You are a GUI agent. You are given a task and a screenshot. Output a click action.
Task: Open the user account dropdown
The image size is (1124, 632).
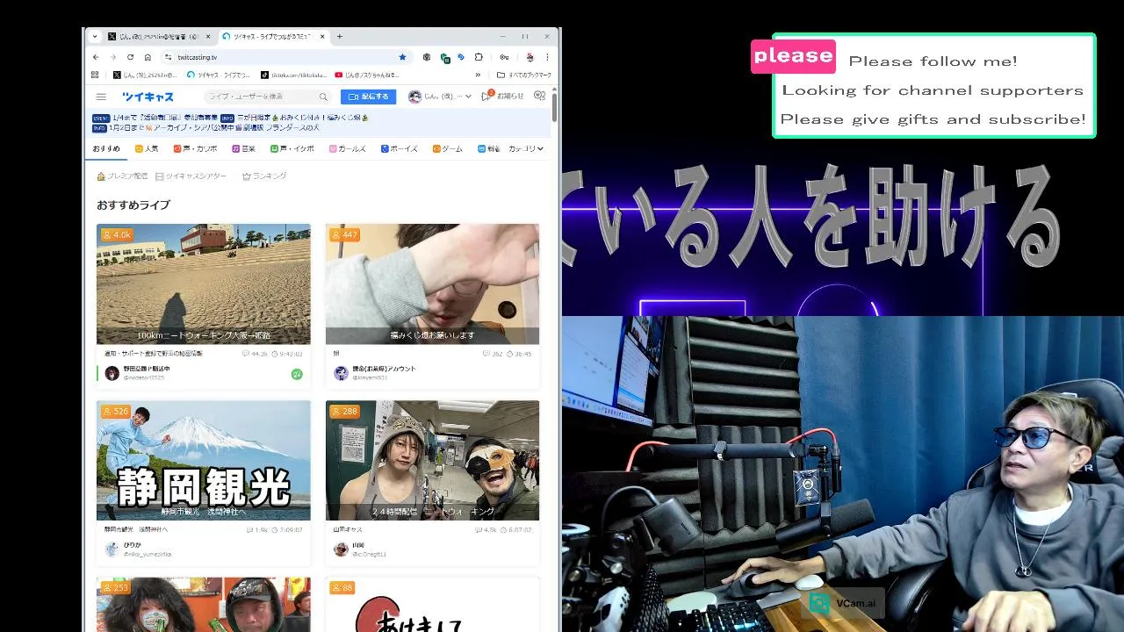pyautogui.click(x=440, y=97)
